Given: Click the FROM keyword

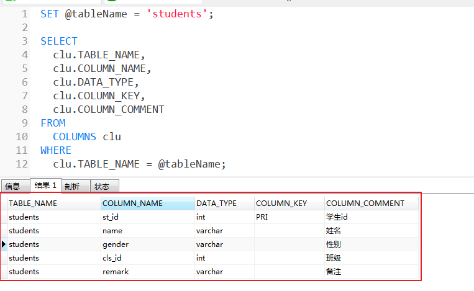Looking at the screenshot, I should 53,123.
